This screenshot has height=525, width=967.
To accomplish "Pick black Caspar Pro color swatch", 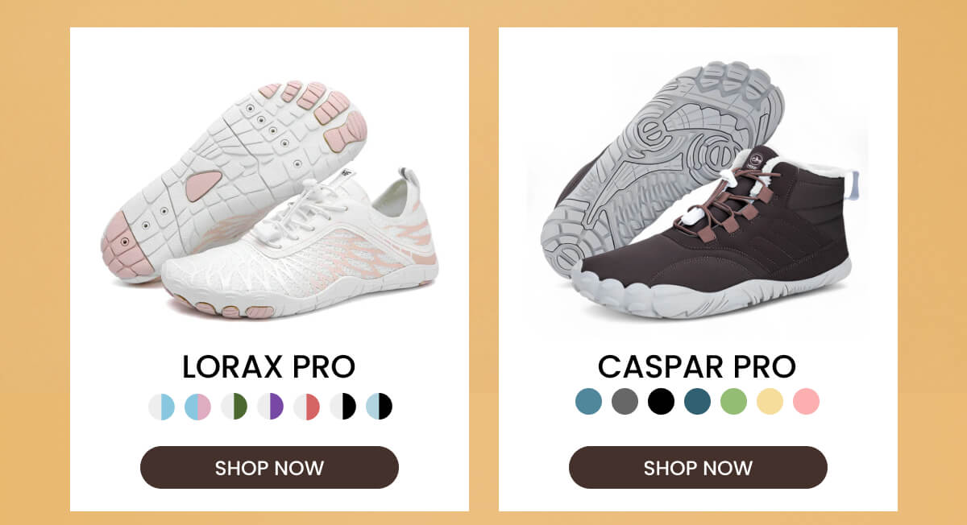I will [661, 401].
